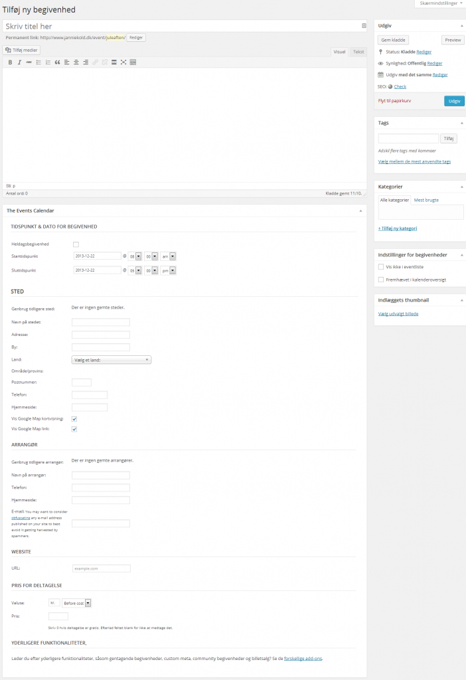Click the calendar icon next to Udgiv med det samme
This screenshot has width=466, height=680.
click(380, 74)
